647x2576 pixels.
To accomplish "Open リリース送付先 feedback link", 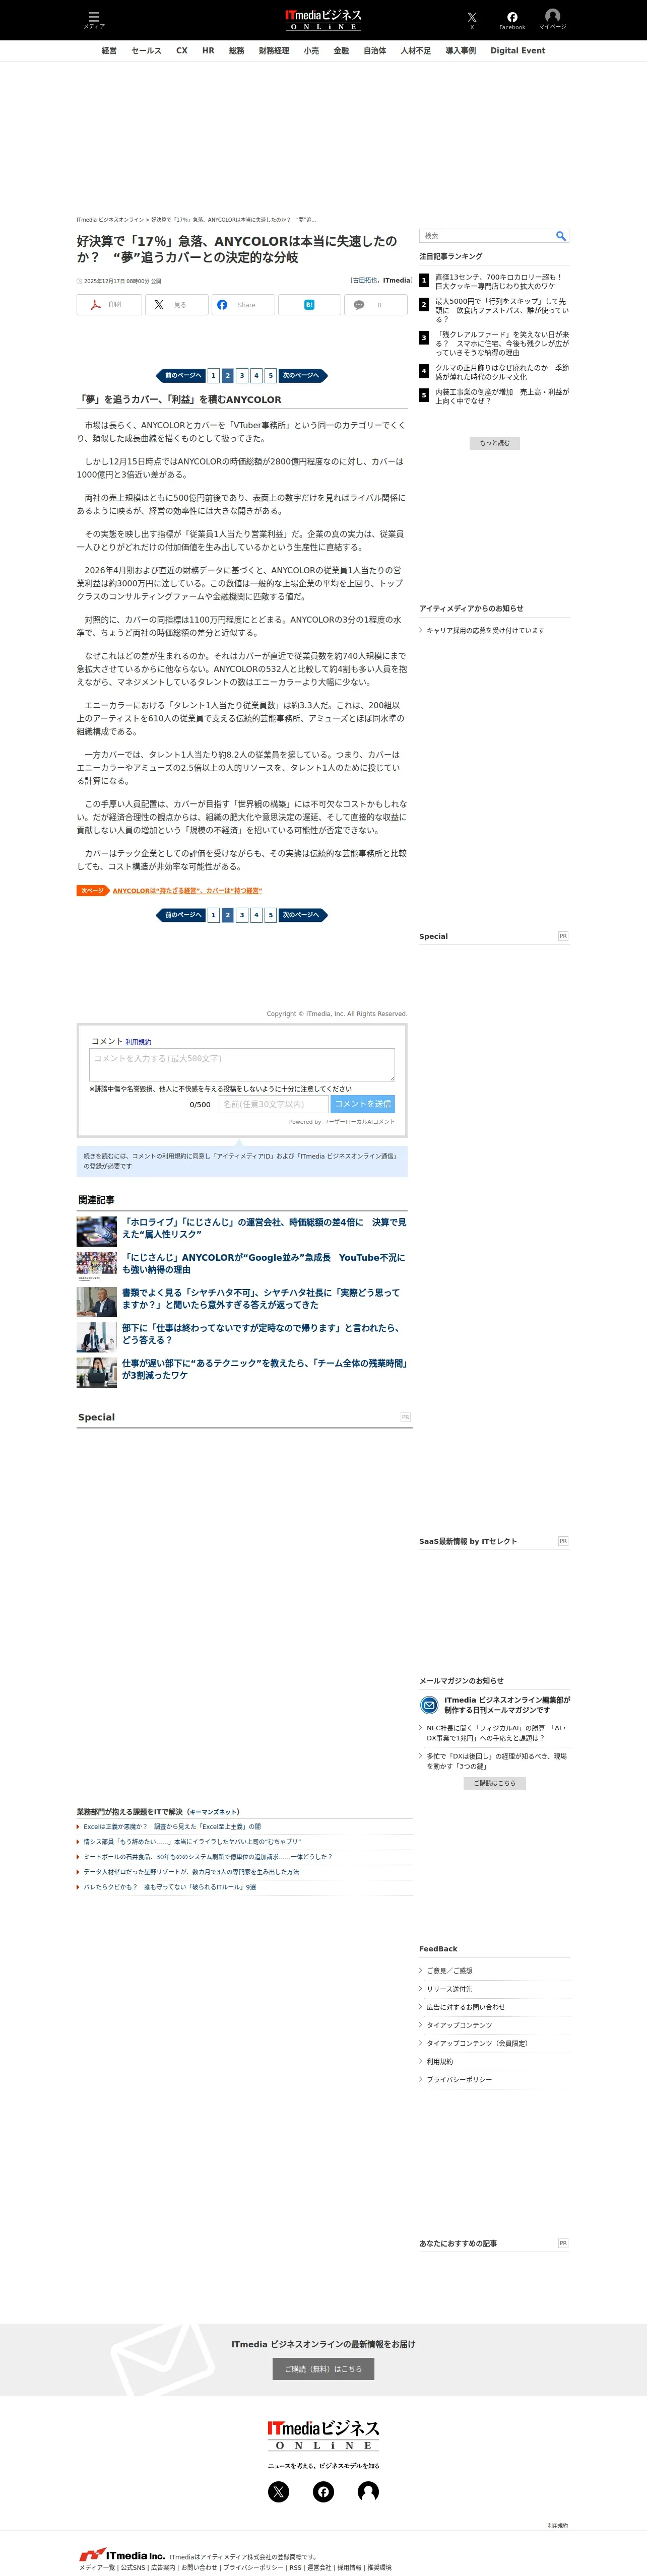I will (x=449, y=1989).
